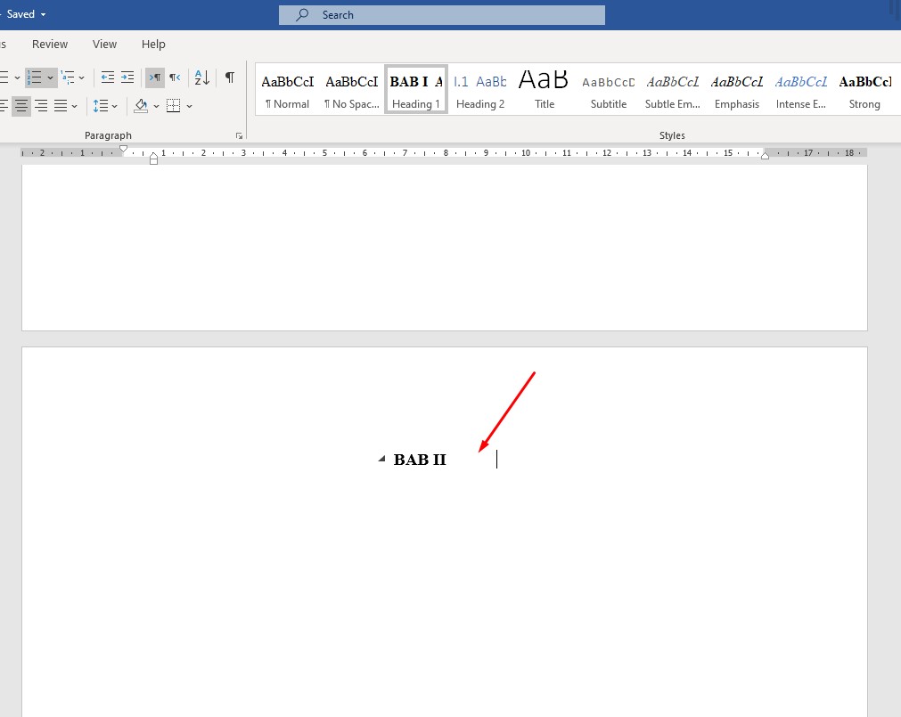The height and width of the screenshot is (717, 901).
Task: Click the Numbering list icon
Action: click(x=35, y=77)
